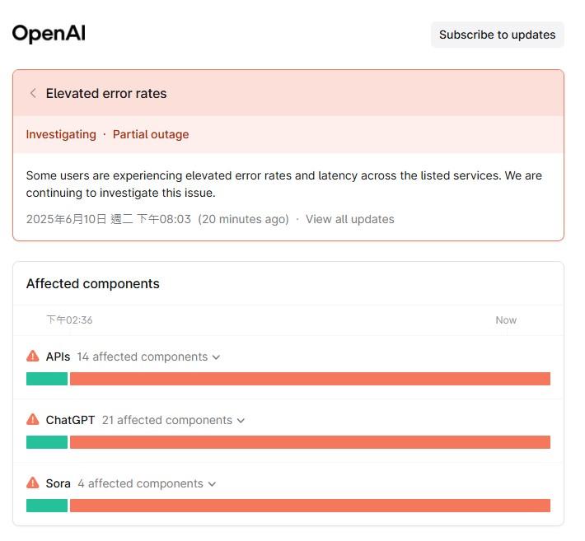
Task: Click the back chevron beside Elevated error rates
Action: click(33, 93)
